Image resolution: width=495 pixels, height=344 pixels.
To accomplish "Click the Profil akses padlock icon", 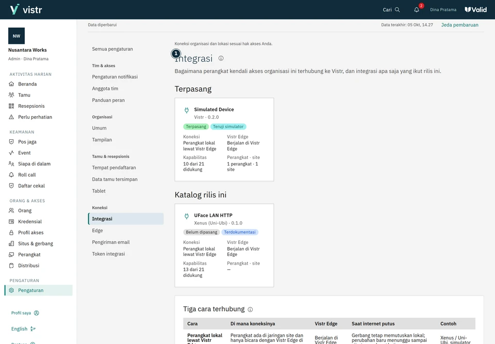I will 11,233.
